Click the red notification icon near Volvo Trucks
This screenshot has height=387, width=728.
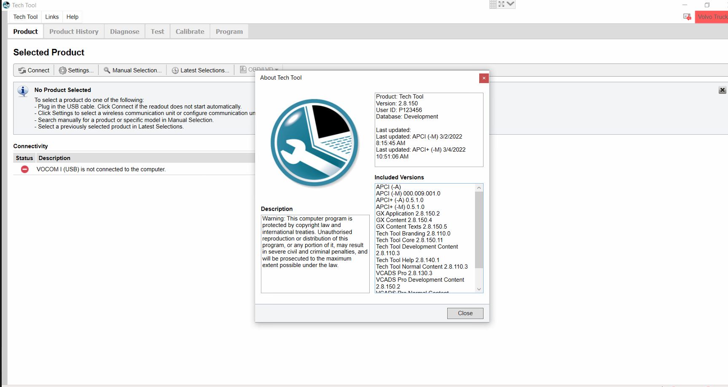687,17
